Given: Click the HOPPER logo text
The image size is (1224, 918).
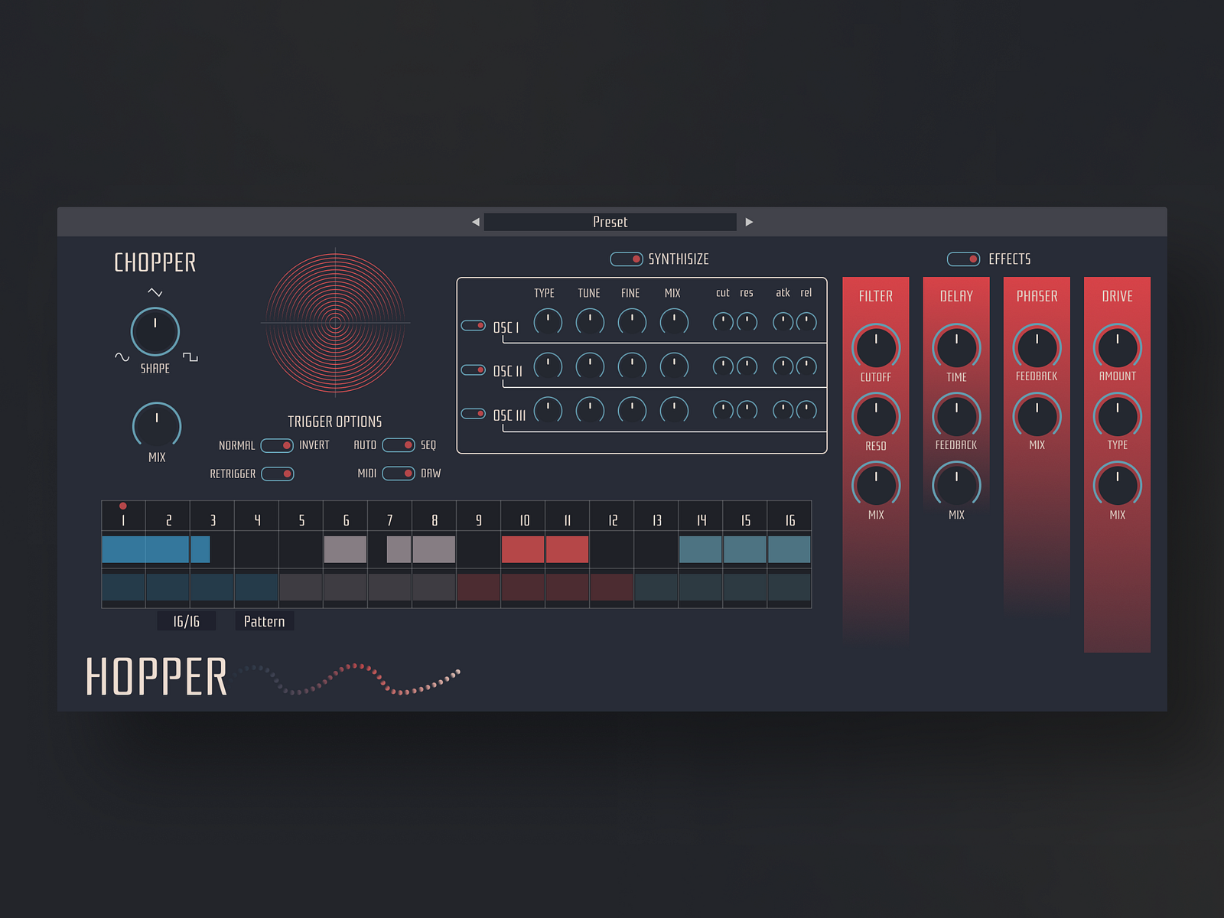Looking at the screenshot, I should pos(157,677).
